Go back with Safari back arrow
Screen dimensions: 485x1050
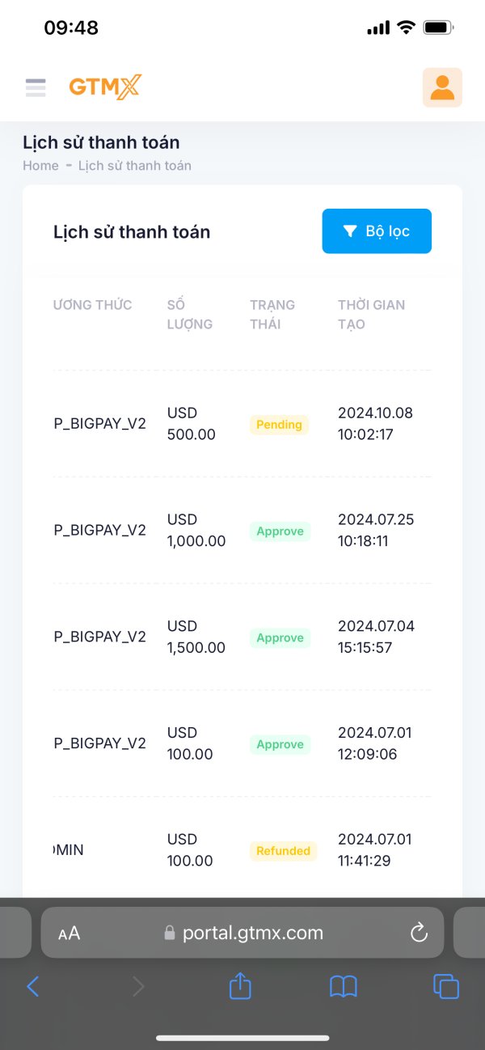pyautogui.click(x=33, y=986)
